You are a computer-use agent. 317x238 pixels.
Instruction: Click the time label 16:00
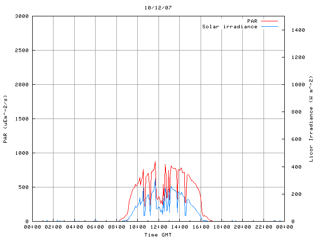click(x=201, y=227)
